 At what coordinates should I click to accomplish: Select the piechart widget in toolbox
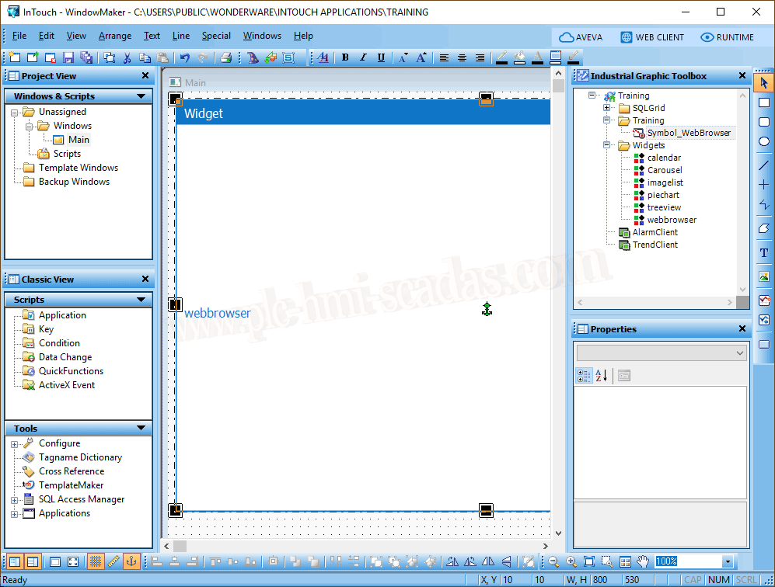(x=662, y=195)
